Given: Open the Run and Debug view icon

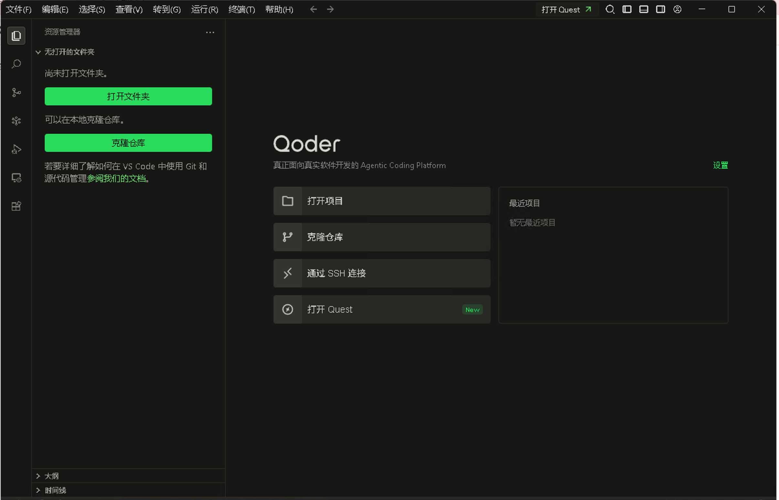Looking at the screenshot, I should point(16,149).
